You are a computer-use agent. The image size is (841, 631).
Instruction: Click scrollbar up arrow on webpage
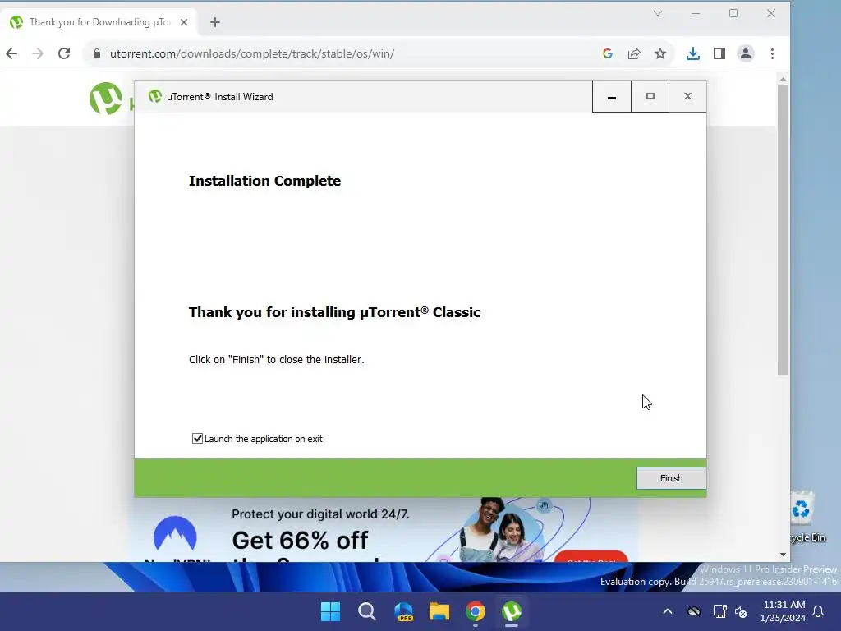click(783, 79)
